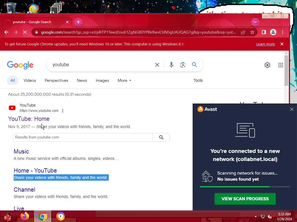
Task: Close the Avast notification popup
Action: (292, 109)
